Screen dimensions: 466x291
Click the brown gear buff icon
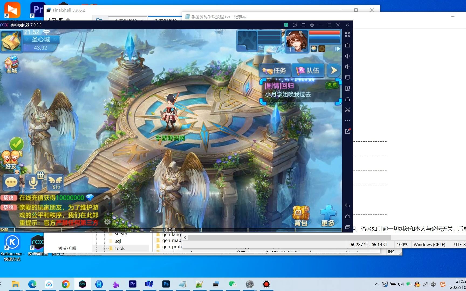point(322,48)
